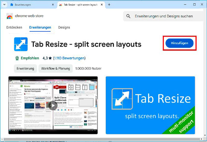Focus the Erweiterungen und Designs suchen field

tap(163, 16)
